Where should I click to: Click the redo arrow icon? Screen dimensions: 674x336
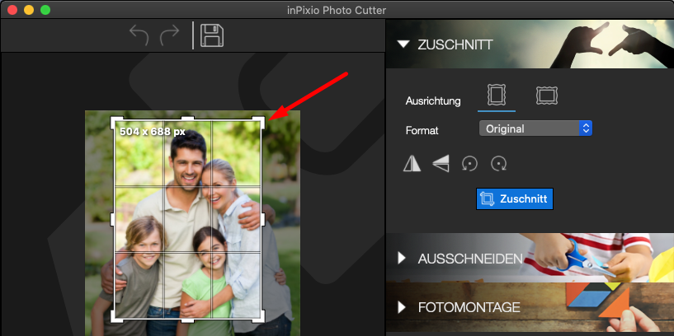pyautogui.click(x=169, y=35)
